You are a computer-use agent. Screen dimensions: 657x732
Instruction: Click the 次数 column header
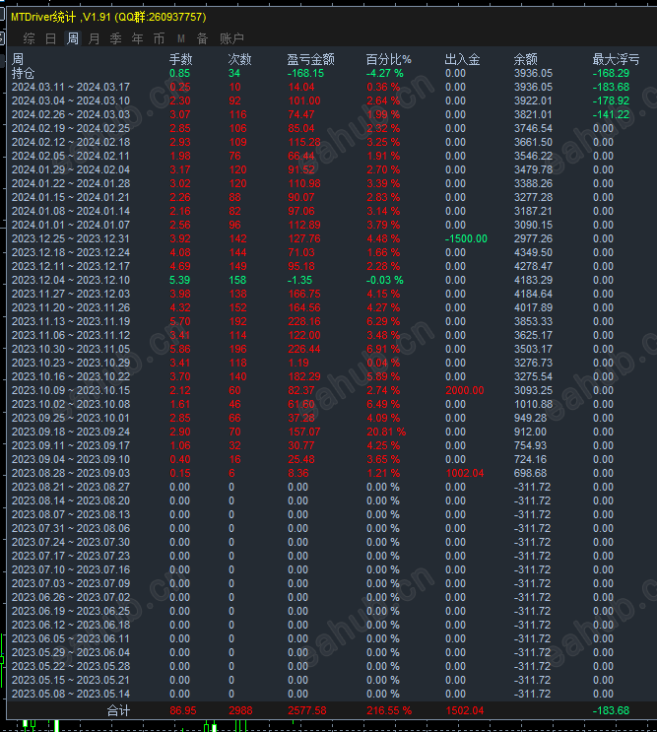239,59
